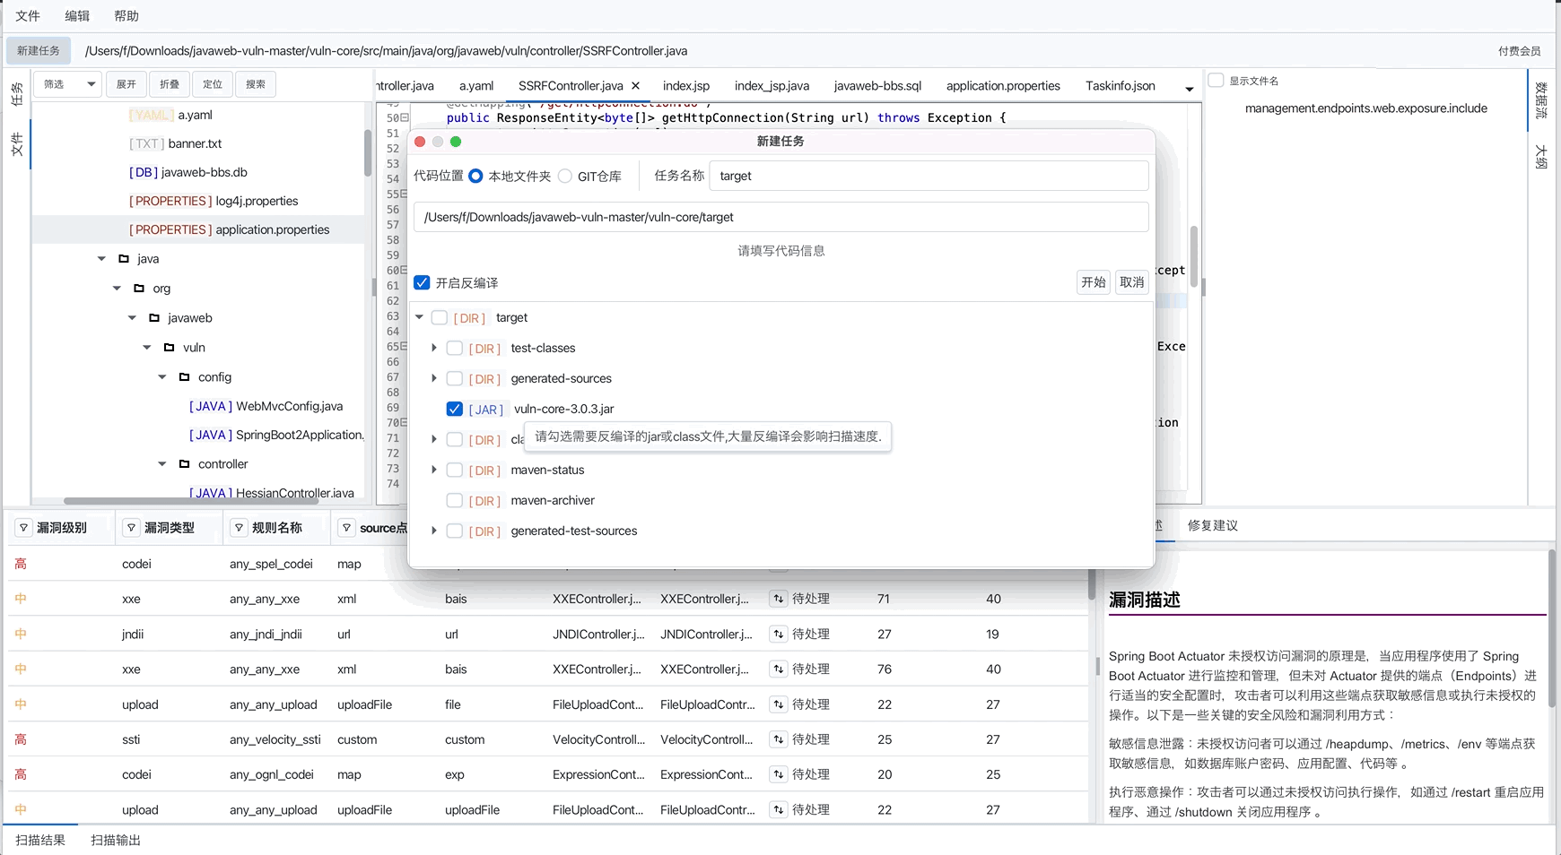Image resolution: width=1561 pixels, height=855 pixels.
Task: Switch to the 扫描输出 tab
Action: pos(116,840)
